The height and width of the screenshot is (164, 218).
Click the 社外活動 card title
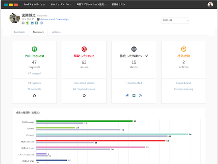(x=184, y=56)
